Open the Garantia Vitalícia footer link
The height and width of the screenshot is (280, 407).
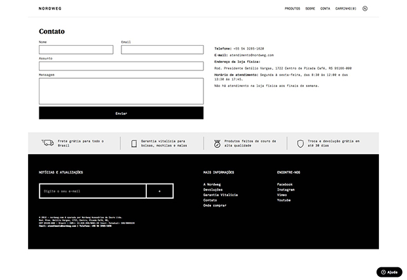click(x=221, y=195)
